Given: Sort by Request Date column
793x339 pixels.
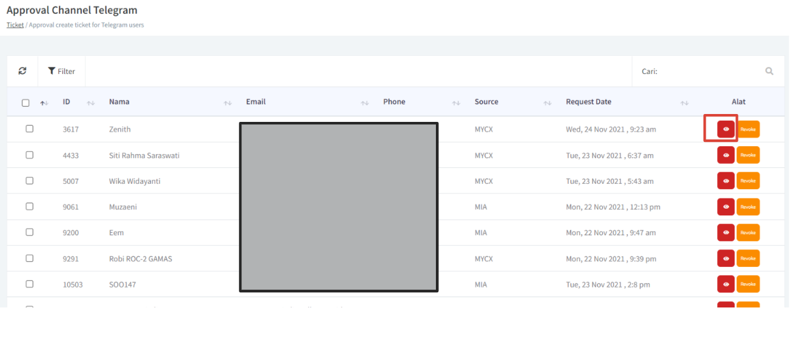Looking at the screenshot, I should pos(588,102).
